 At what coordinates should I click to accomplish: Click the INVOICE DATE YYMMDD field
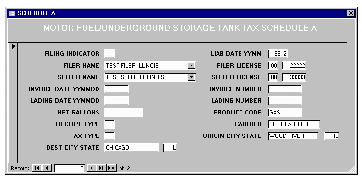tap(117, 89)
